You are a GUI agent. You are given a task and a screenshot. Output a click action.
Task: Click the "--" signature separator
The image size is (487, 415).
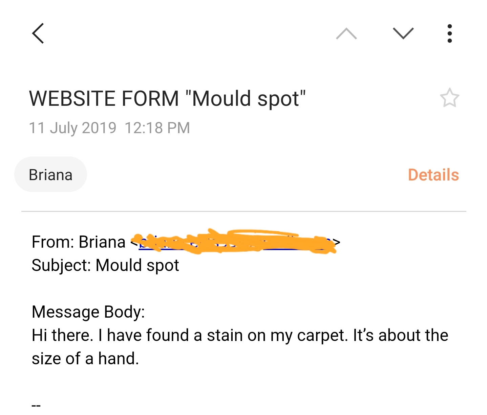pyautogui.click(x=36, y=405)
